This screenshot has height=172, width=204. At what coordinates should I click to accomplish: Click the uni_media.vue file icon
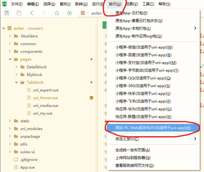click(x=29, y=105)
